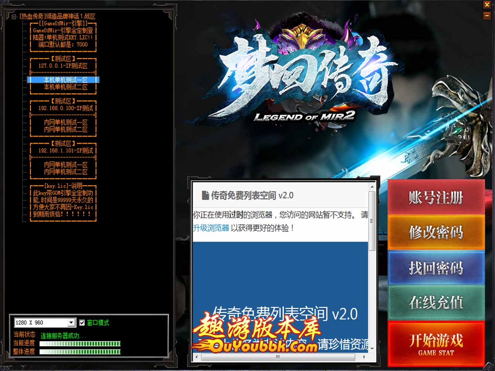Screen dimensions: 495x371
Task: Select 内网单机测试一区 under 192.168.0.100
Action: (65, 122)
